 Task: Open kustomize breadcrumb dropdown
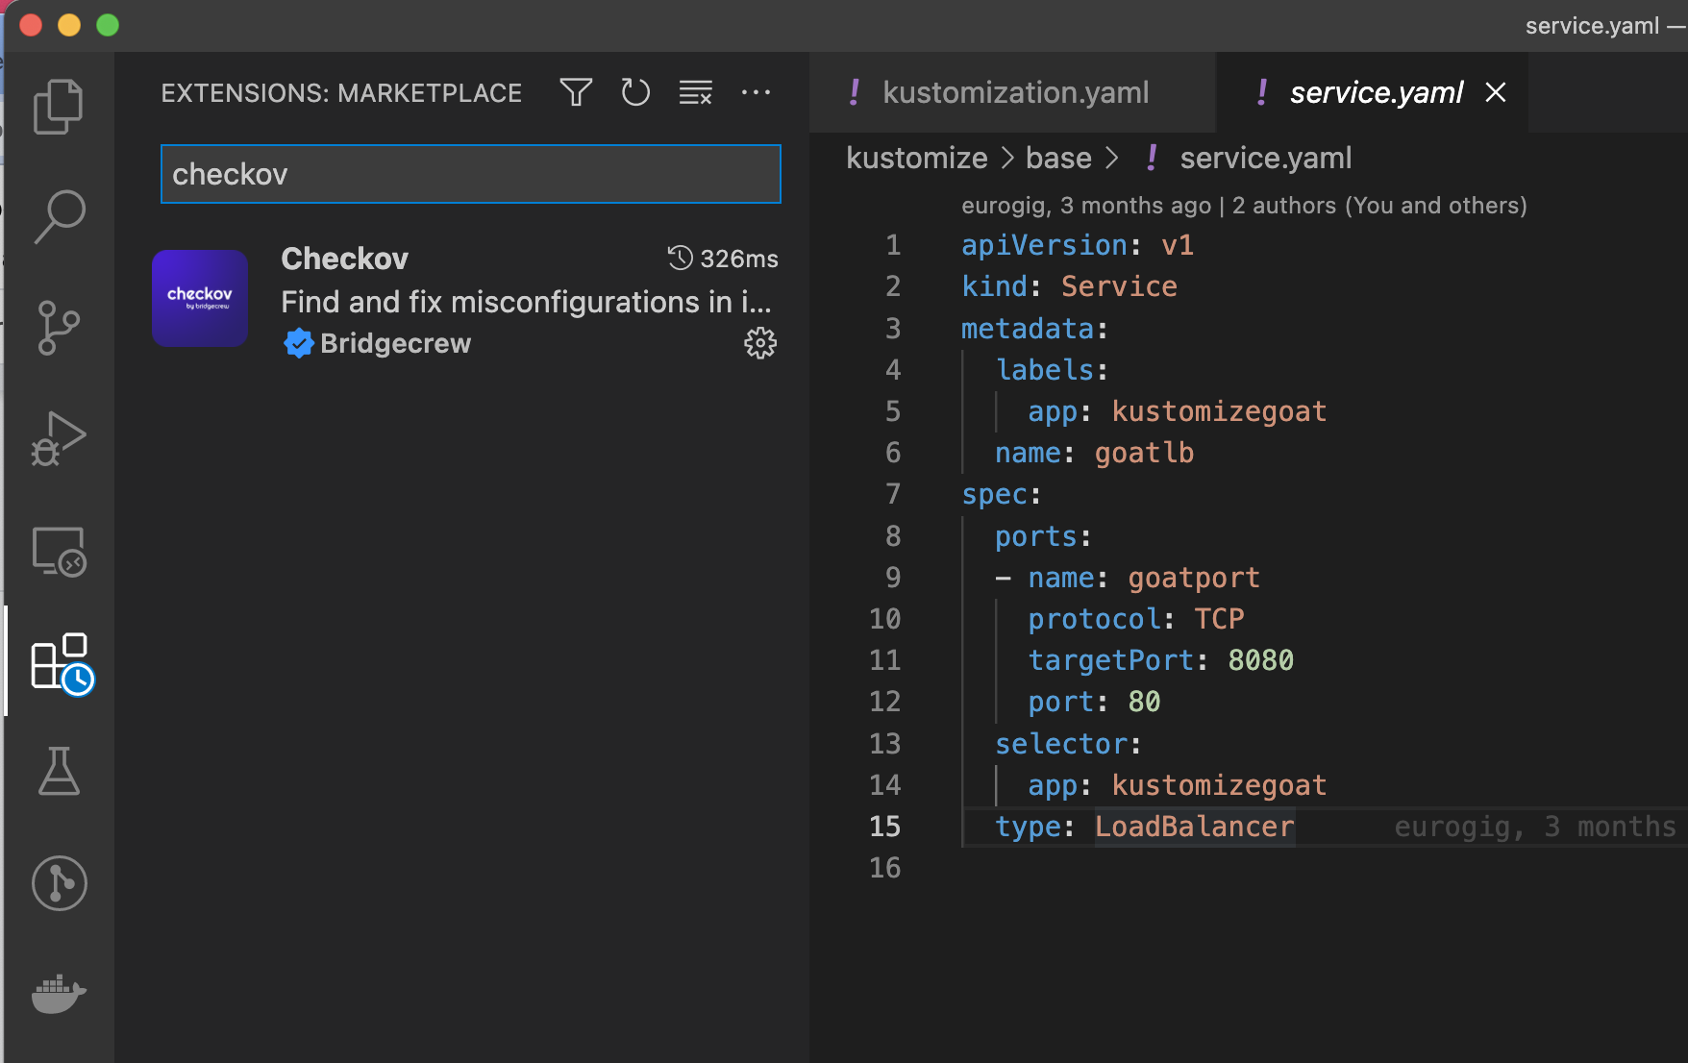(917, 158)
